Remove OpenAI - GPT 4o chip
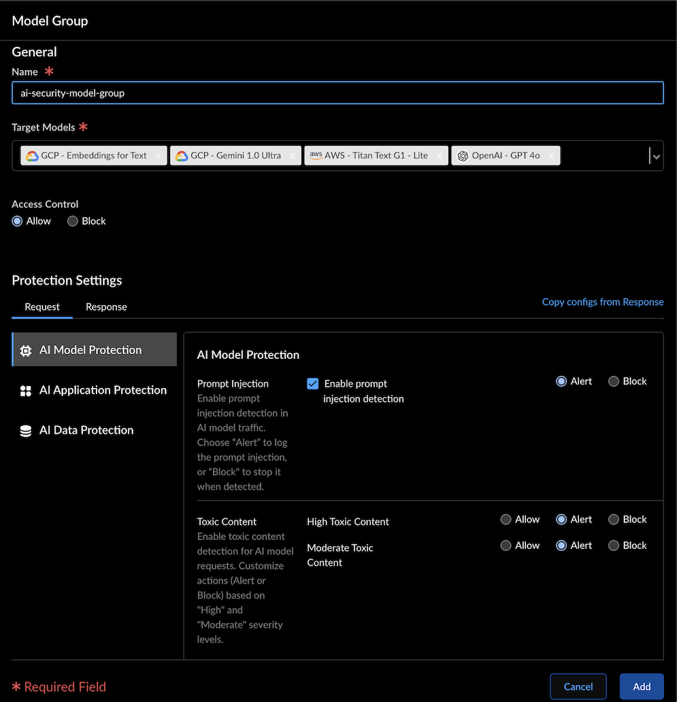 (551, 156)
